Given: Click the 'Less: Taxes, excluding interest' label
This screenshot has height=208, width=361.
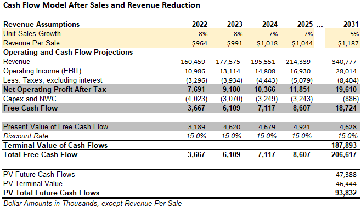Looking at the screenshot, I should coord(53,80).
